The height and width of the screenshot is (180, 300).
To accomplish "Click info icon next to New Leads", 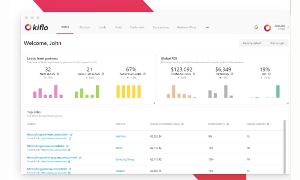I will point(58,74).
